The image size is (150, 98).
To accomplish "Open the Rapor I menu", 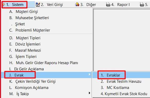I will (120, 4).
